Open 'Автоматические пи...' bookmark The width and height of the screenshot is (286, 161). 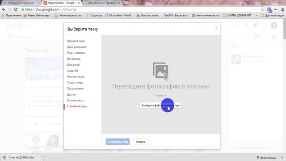click(x=206, y=16)
